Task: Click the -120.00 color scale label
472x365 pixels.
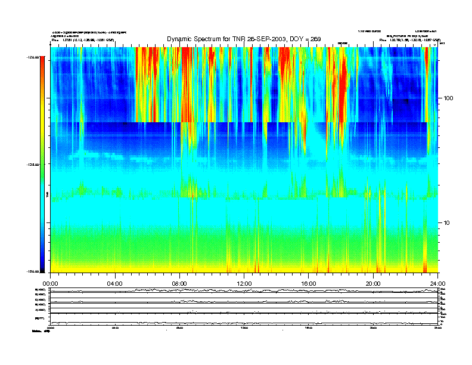Action: [x=33, y=57]
